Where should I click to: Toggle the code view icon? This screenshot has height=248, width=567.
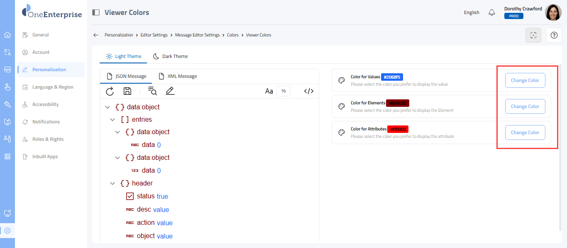click(308, 91)
